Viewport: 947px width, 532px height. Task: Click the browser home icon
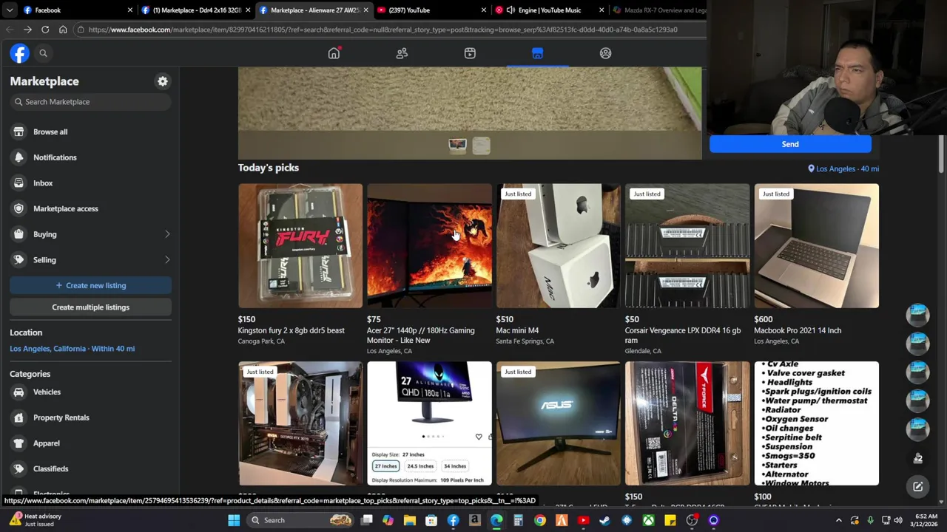tap(63, 30)
